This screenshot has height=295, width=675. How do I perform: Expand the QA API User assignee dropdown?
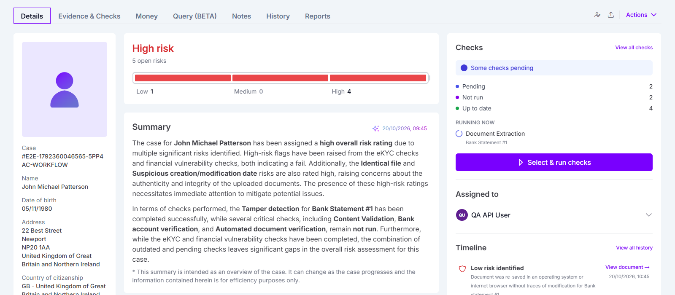(x=649, y=215)
